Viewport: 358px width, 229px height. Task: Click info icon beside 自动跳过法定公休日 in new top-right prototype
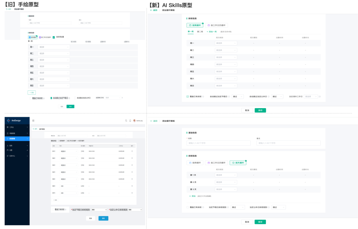[268, 97]
